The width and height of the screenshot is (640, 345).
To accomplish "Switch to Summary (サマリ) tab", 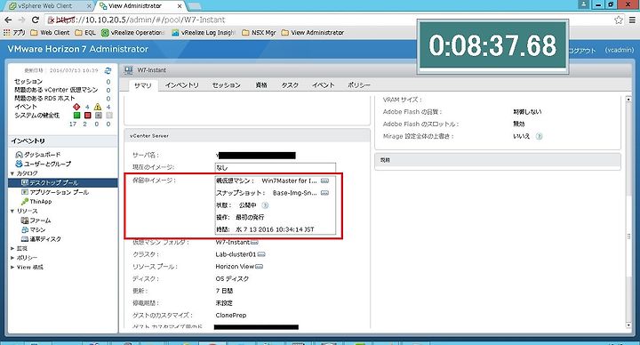I will point(143,85).
